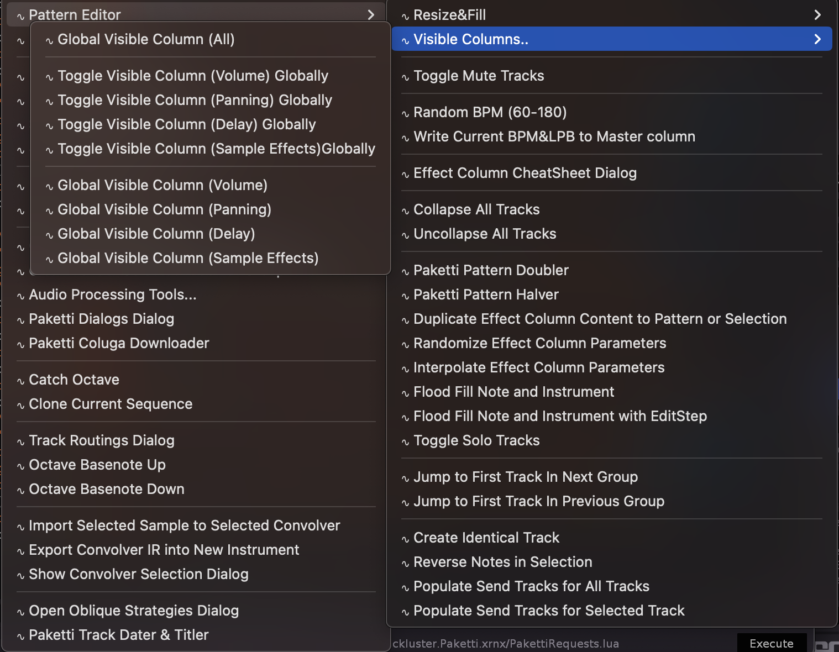Select Global Visible Column (All)
The width and height of the screenshot is (839, 652).
click(146, 39)
